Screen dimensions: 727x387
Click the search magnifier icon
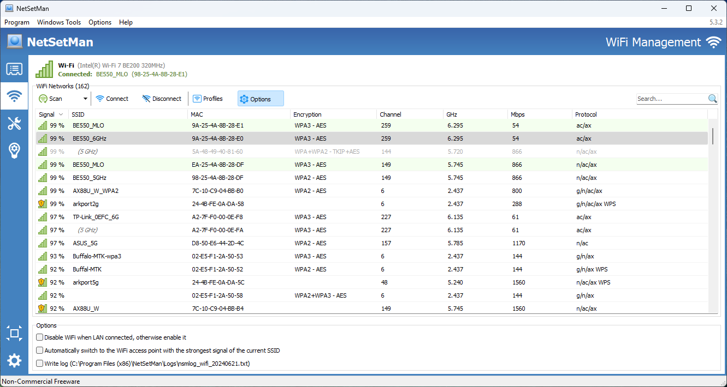(x=713, y=99)
